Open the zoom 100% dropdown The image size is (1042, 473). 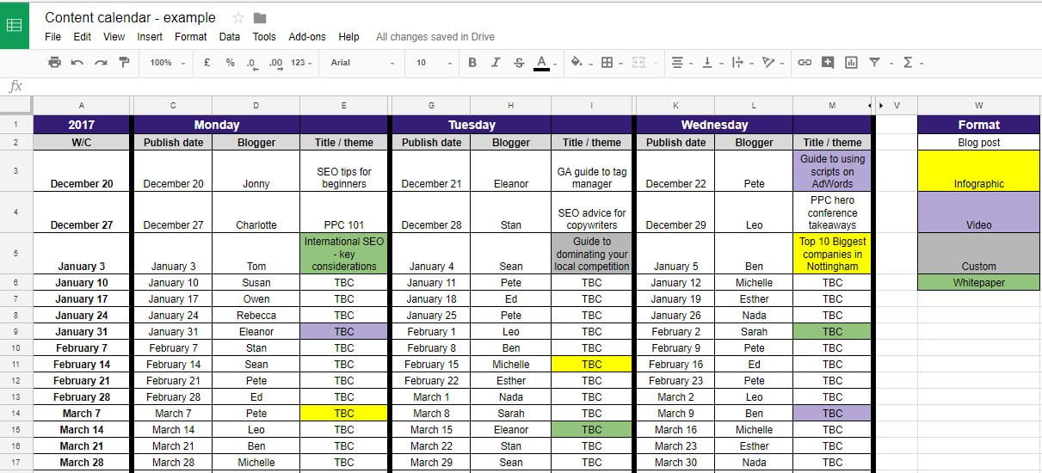pos(167,62)
